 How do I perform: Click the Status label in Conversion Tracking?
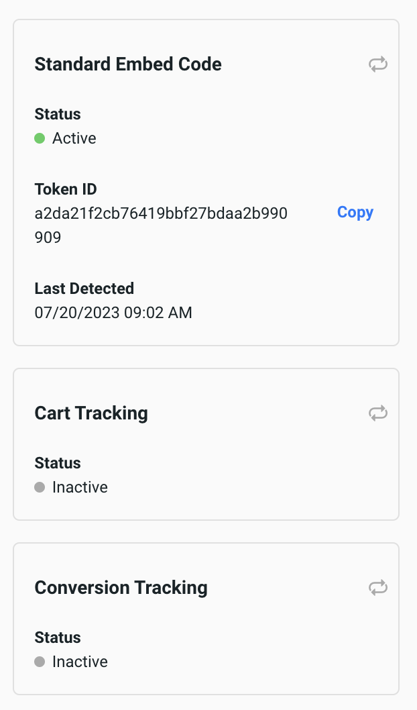[x=58, y=638]
